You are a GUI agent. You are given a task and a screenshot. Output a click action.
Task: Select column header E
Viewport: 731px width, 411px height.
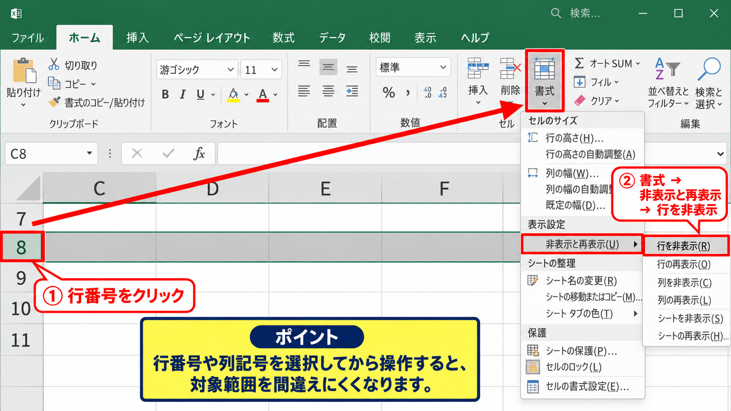tap(325, 189)
